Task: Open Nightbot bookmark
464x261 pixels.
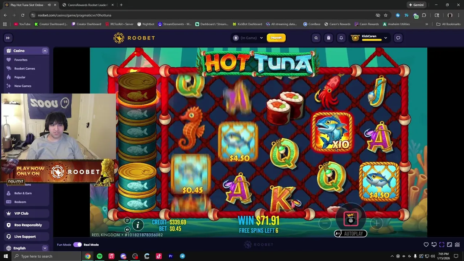Action: point(146,24)
